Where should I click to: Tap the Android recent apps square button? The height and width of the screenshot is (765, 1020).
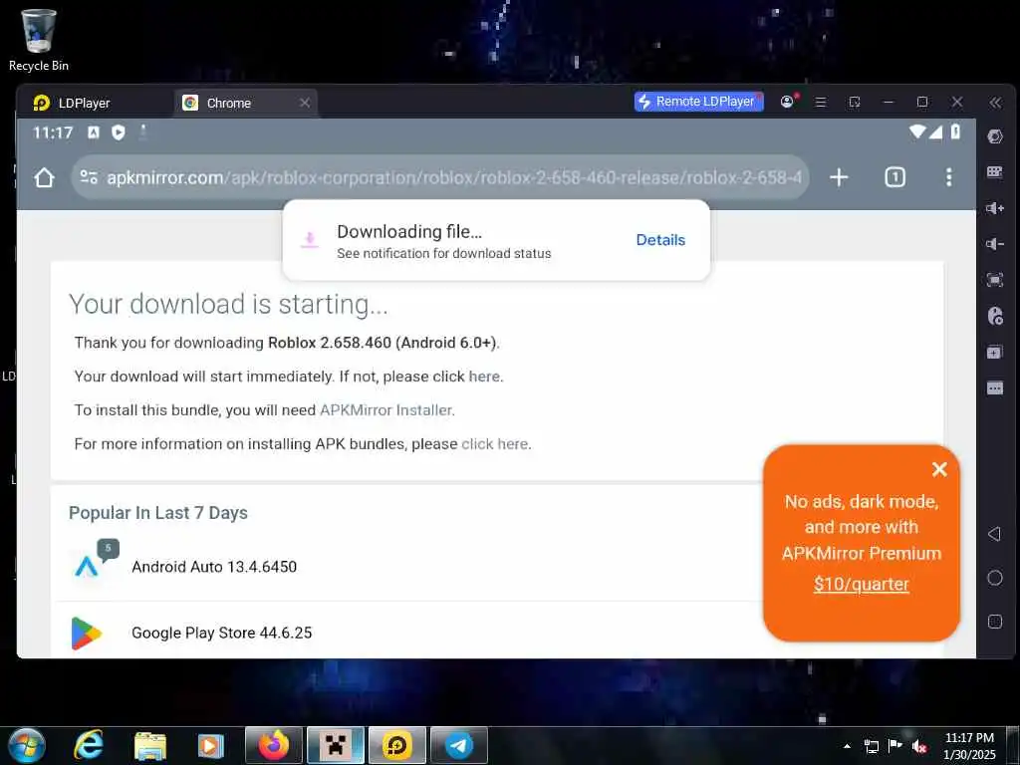[x=995, y=622]
